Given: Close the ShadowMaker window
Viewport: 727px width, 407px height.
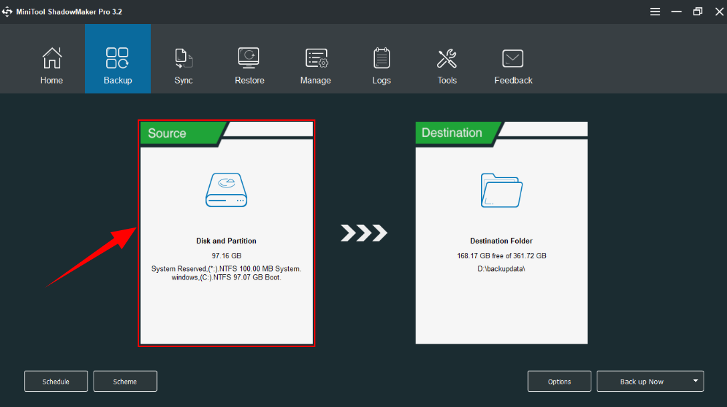Looking at the screenshot, I should 720,12.
